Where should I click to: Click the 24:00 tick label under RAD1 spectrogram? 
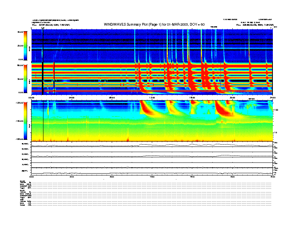pyautogui.click(x=272, y=98)
